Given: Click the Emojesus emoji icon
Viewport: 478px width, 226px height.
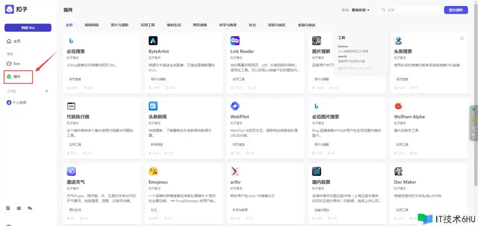Looking at the screenshot, I should point(153,171).
